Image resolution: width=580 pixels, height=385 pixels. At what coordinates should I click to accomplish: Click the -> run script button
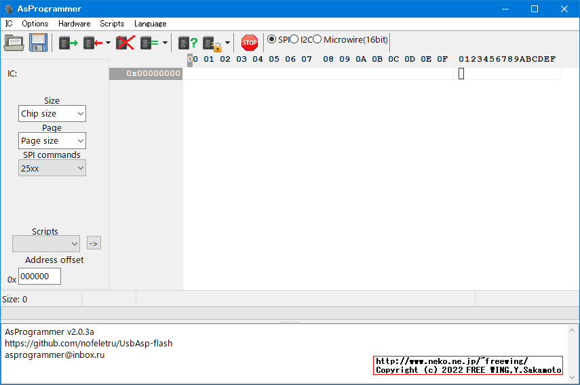point(94,243)
